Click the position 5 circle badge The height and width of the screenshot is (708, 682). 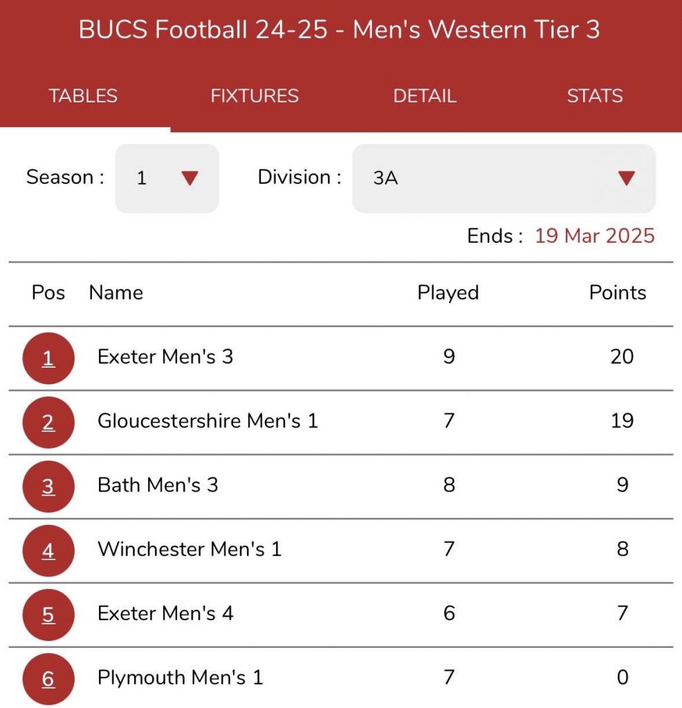(48, 615)
